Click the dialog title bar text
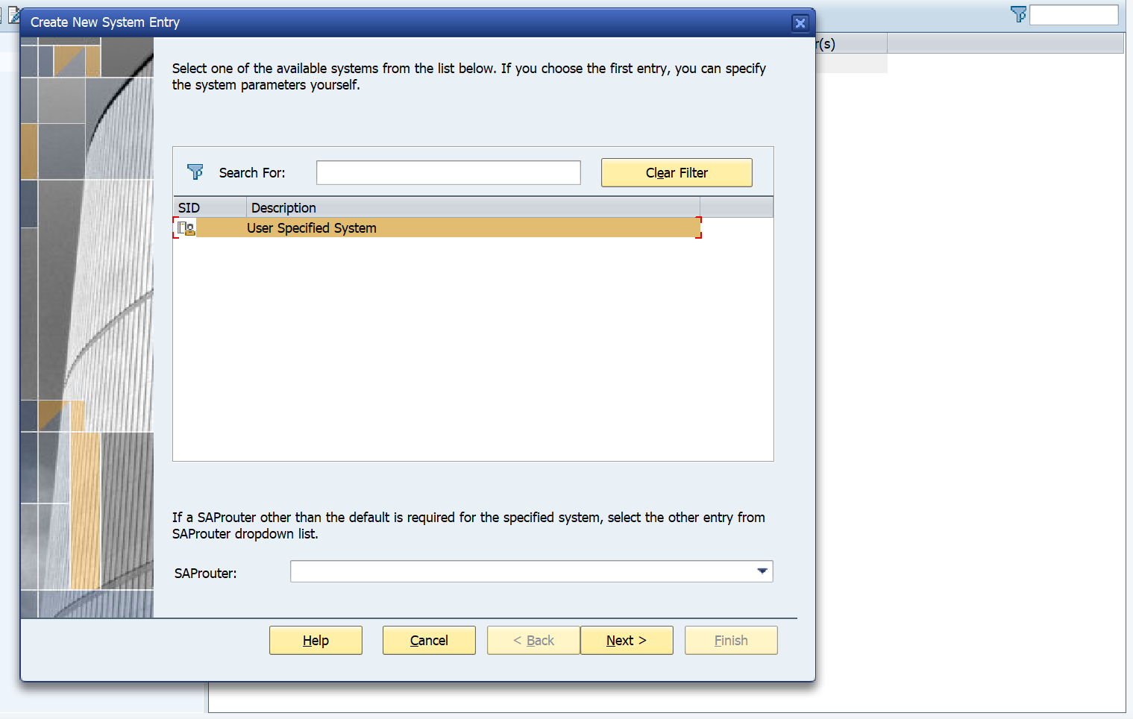The height and width of the screenshot is (719, 1133). 105,22
